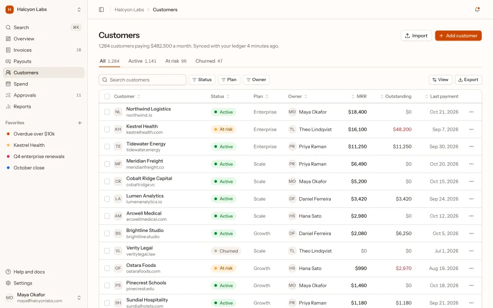Open the Plan filter dropdown

(x=229, y=80)
